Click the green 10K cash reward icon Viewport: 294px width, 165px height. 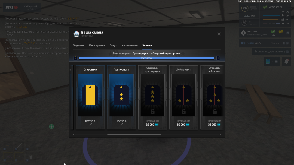(x=273, y=32)
